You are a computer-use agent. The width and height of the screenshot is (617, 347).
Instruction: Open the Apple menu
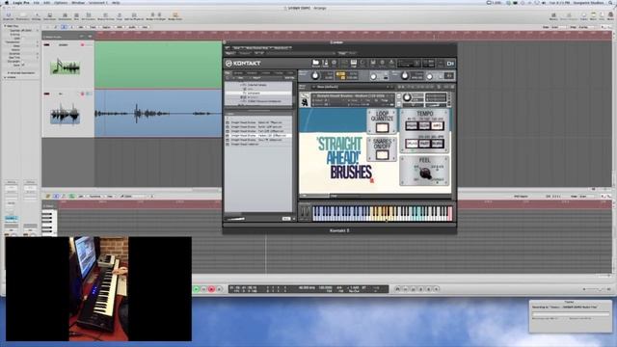coord(7,2)
